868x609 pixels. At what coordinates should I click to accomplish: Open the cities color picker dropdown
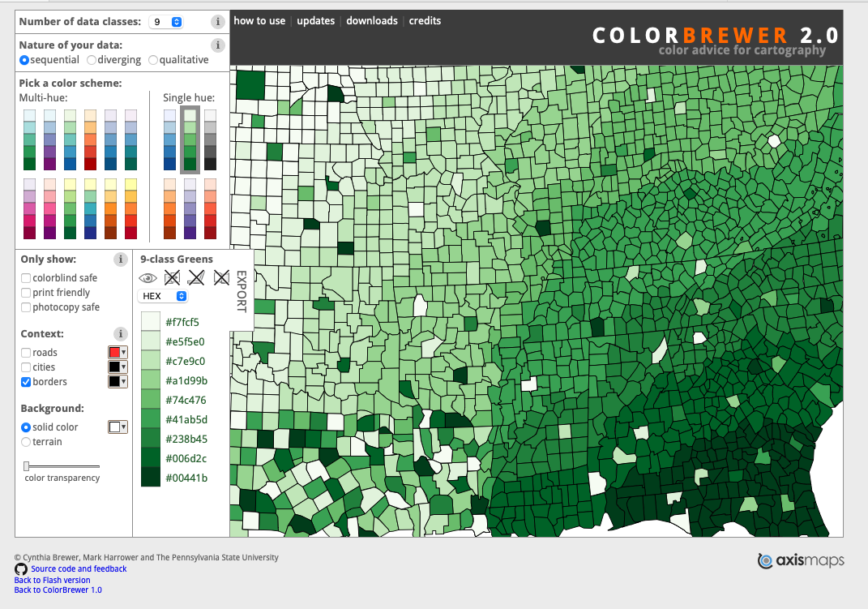[118, 367]
